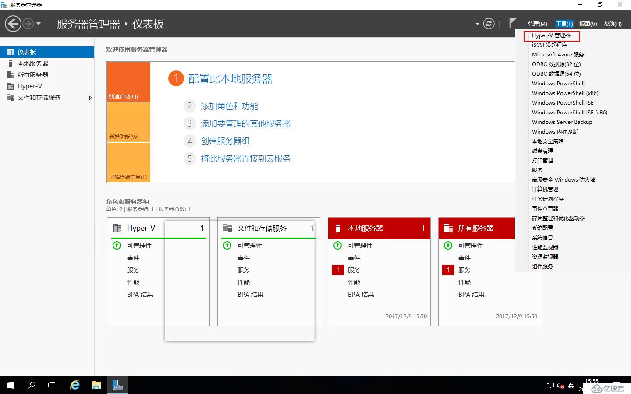Open 服务 in the tools menu
631x394 pixels.
click(537, 170)
